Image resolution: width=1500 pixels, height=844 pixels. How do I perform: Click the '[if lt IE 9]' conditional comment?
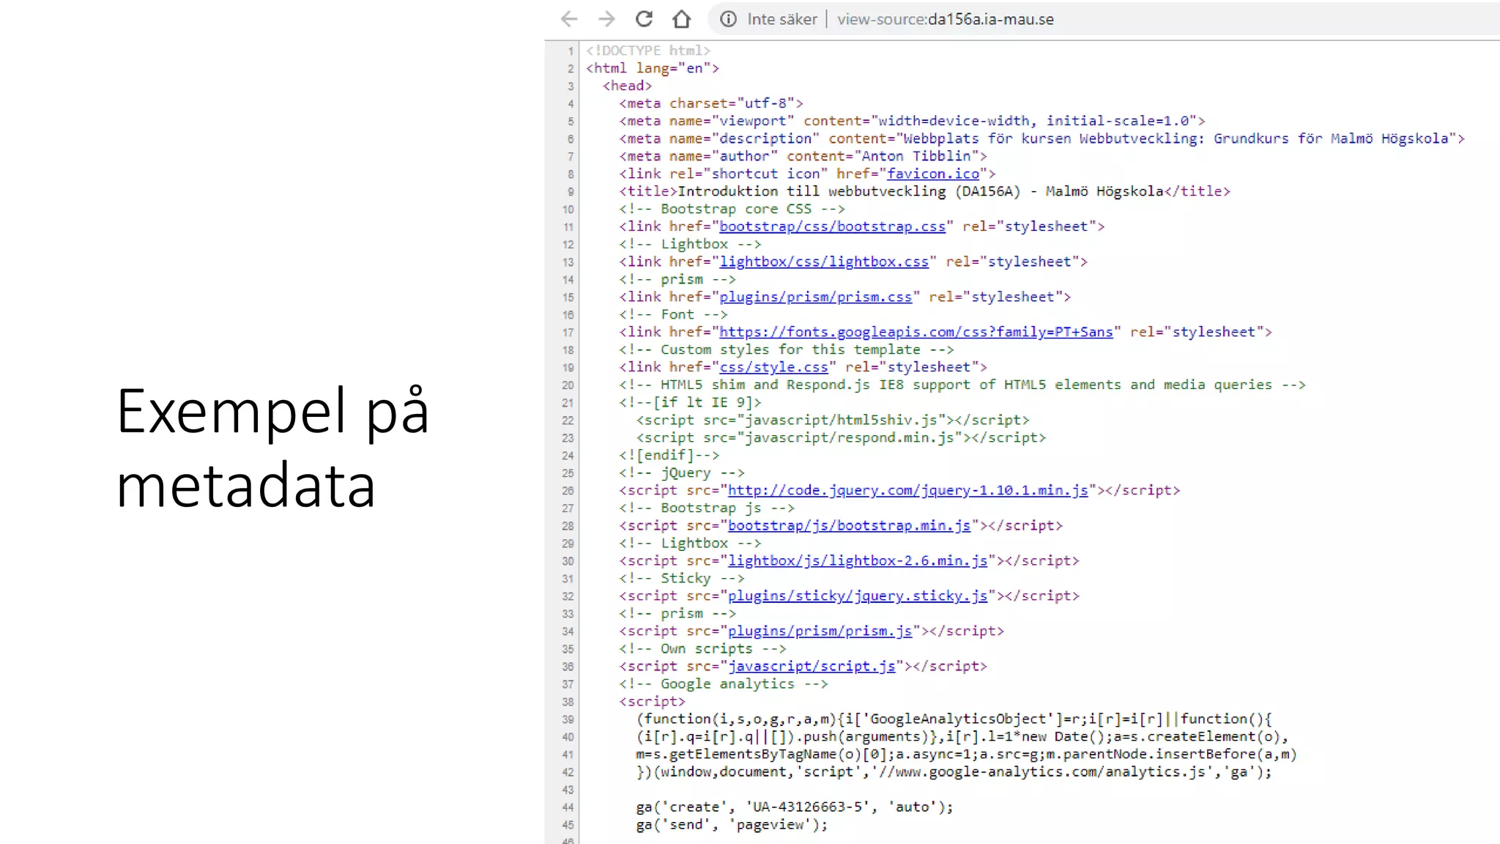(690, 402)
